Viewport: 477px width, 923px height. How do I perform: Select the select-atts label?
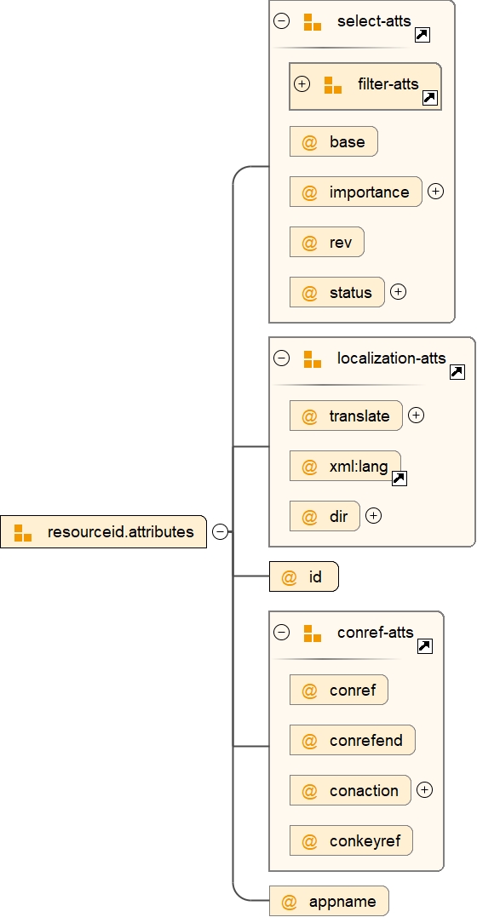click(374, 21)
